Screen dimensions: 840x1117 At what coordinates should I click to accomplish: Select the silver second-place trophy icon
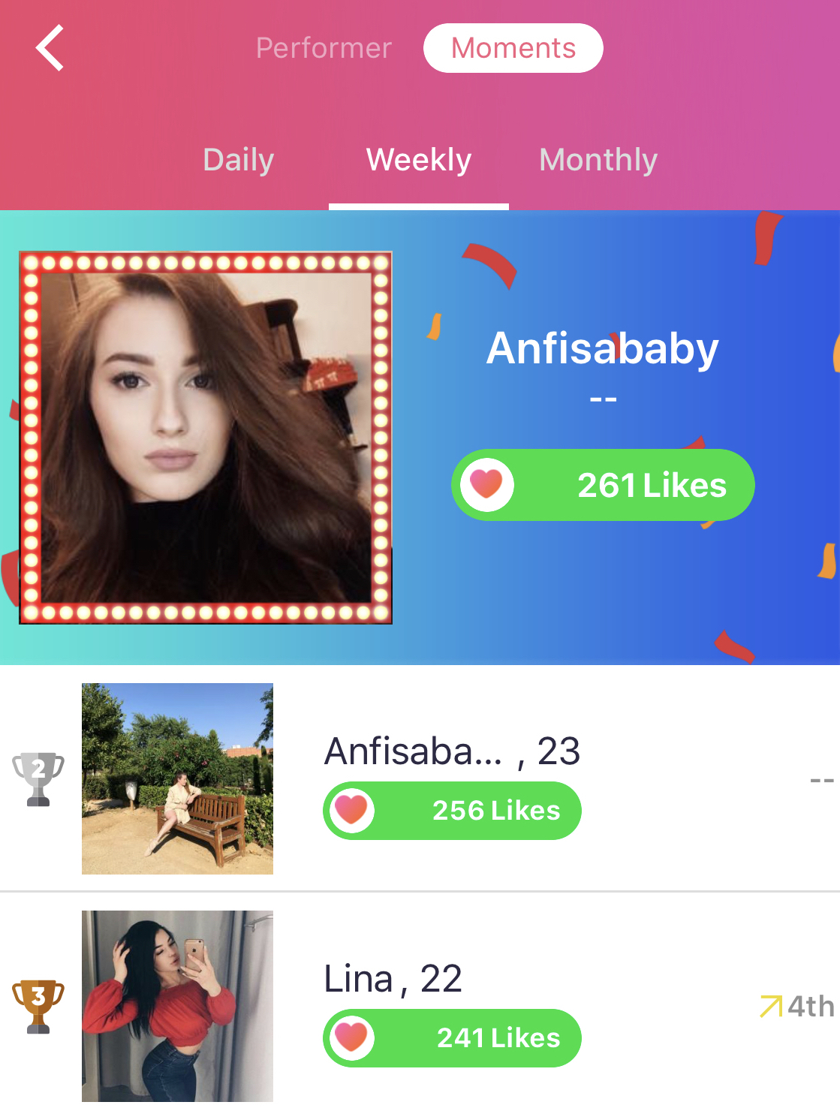[38, 778]
